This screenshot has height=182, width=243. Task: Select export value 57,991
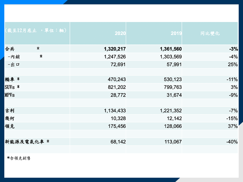coord(174,64)
